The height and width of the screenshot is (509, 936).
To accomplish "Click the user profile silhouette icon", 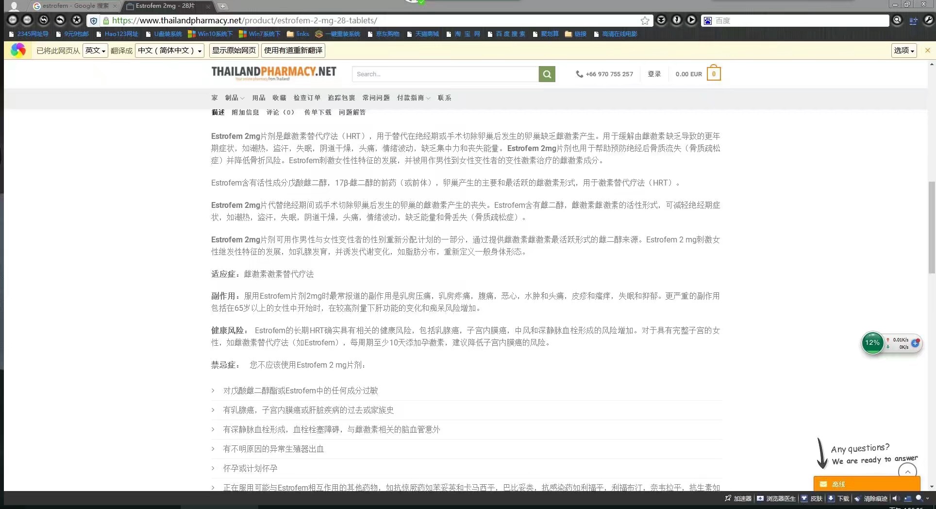I will pos(14,6).
